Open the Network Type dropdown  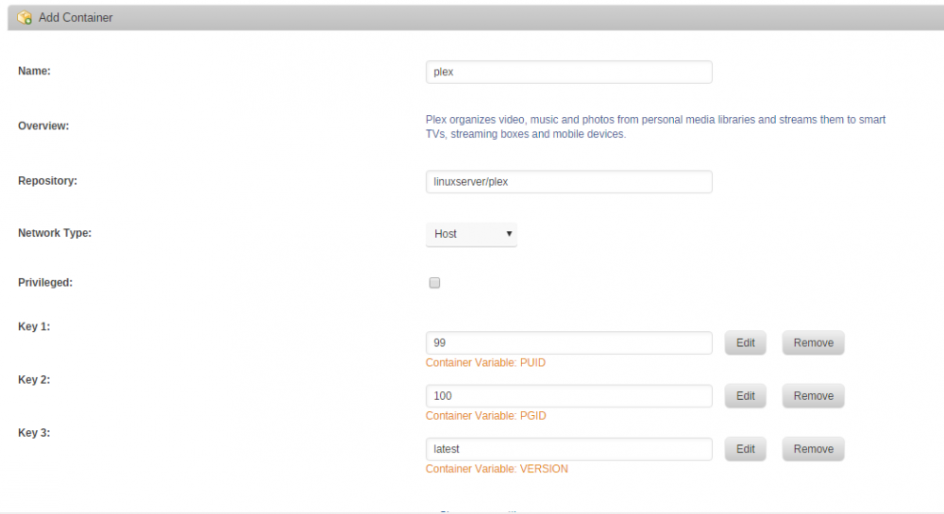471,234
